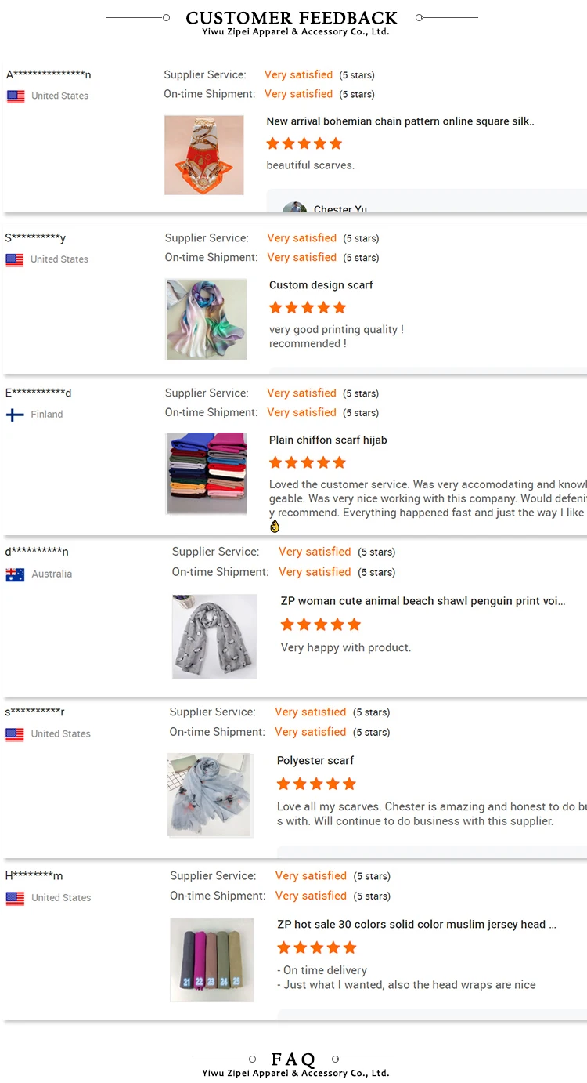Open 'ZP hot sale 30 colors' product link
Viewport: 587px width, 1083px height.
pyautogui.click(x=416, y=925)
